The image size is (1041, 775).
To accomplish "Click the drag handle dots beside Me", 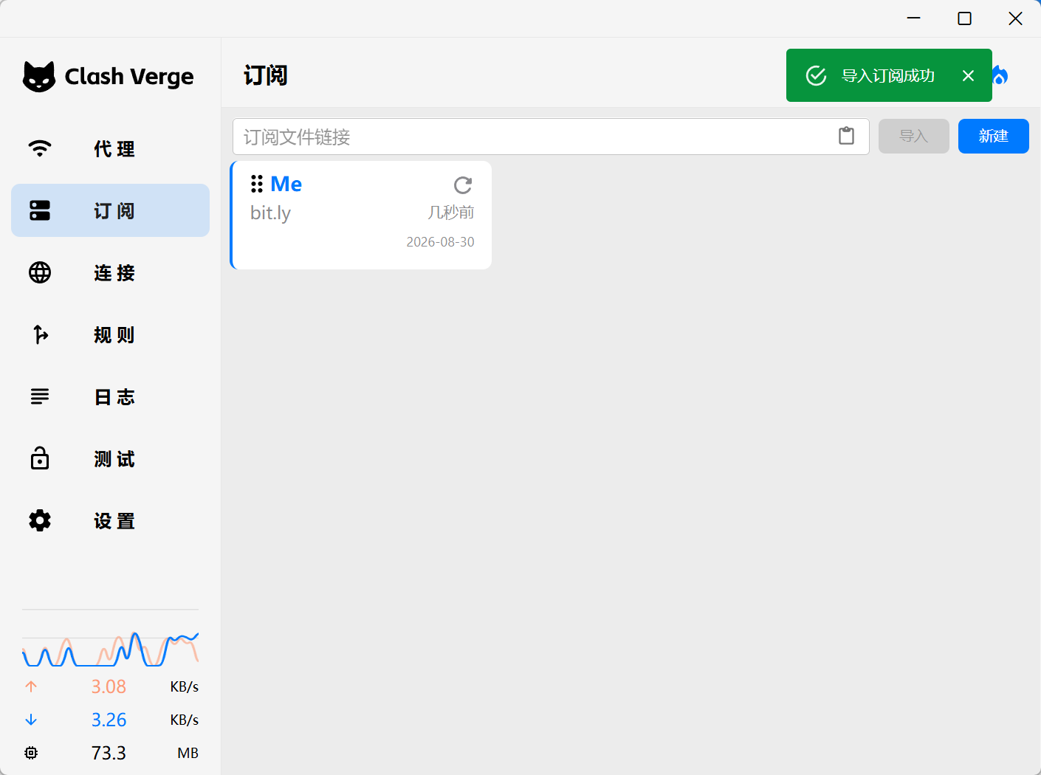I will (257, 184).
